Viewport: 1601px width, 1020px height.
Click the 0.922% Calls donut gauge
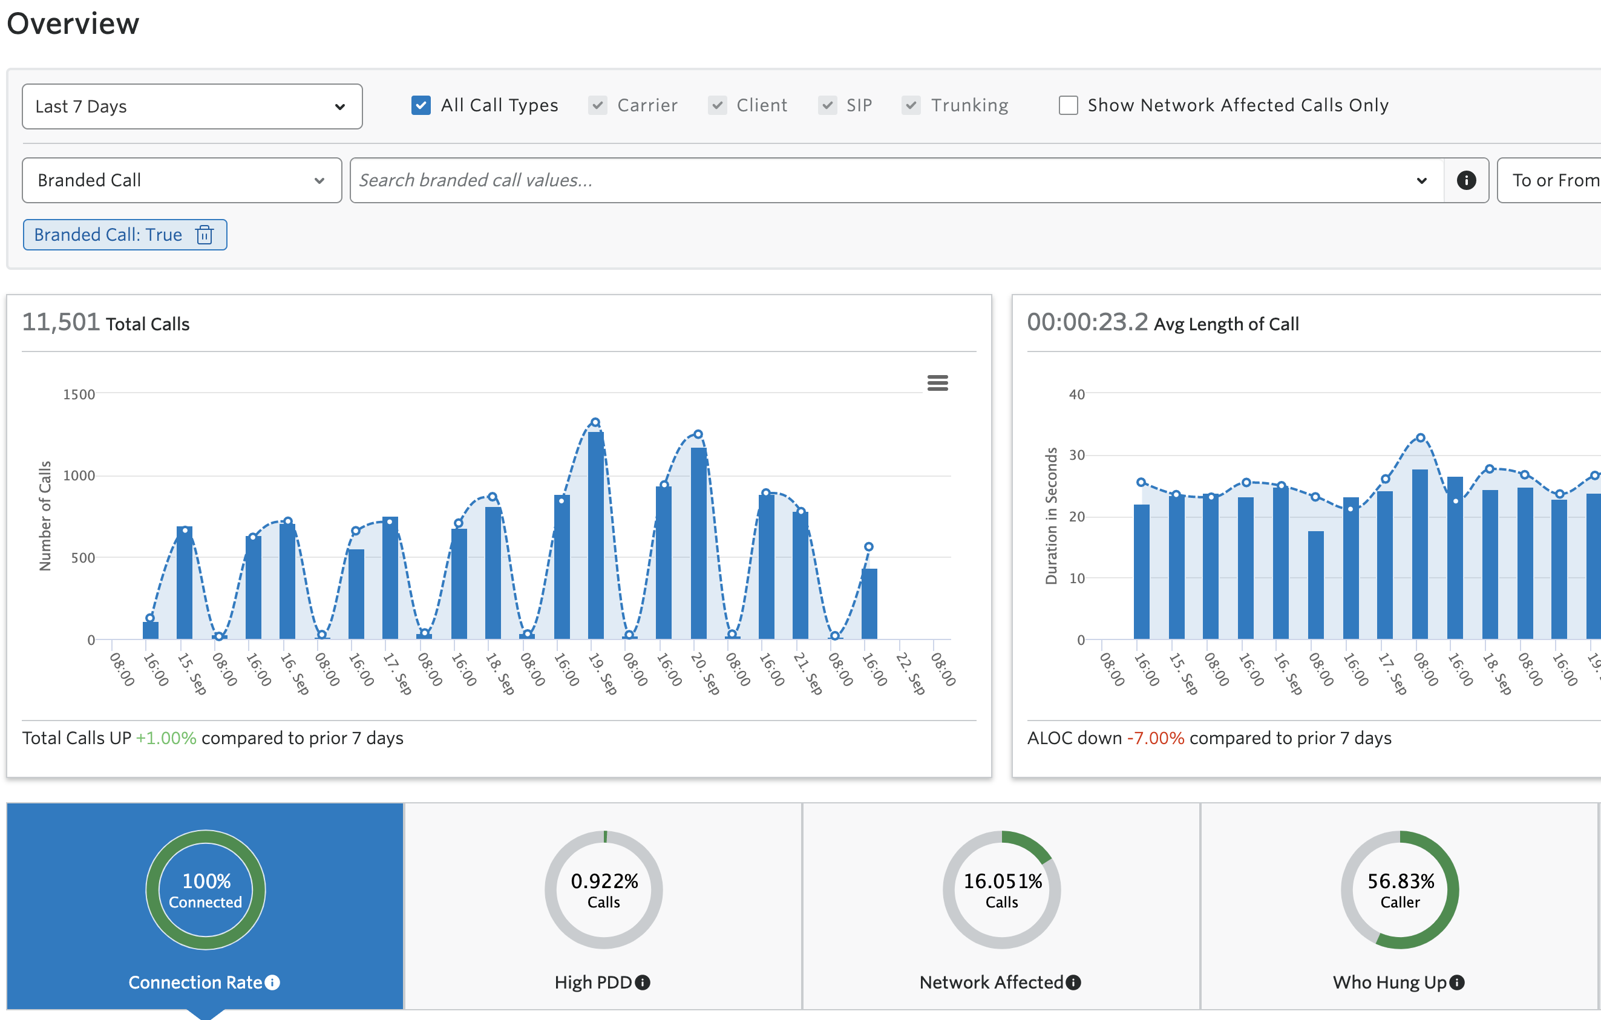pos(604,890)
